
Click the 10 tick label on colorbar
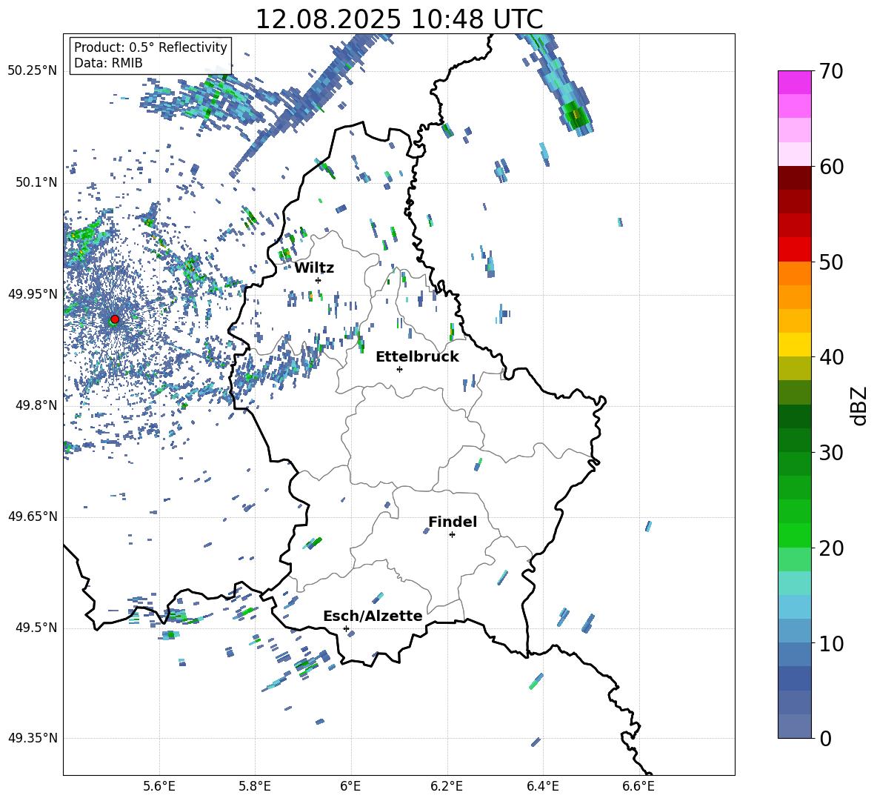(831, 643)
